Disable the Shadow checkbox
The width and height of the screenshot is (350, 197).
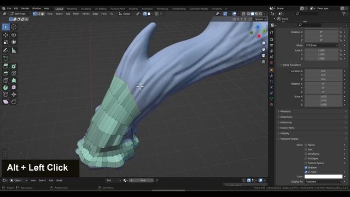306,167
